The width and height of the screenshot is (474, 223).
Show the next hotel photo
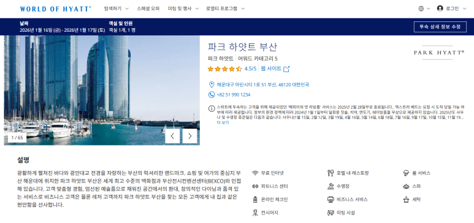coord(189,136)
